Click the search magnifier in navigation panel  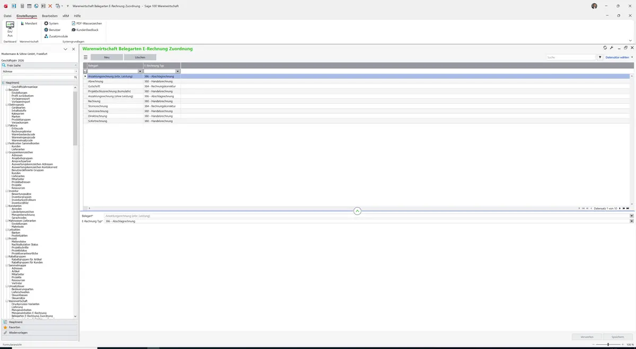point(76,77)
